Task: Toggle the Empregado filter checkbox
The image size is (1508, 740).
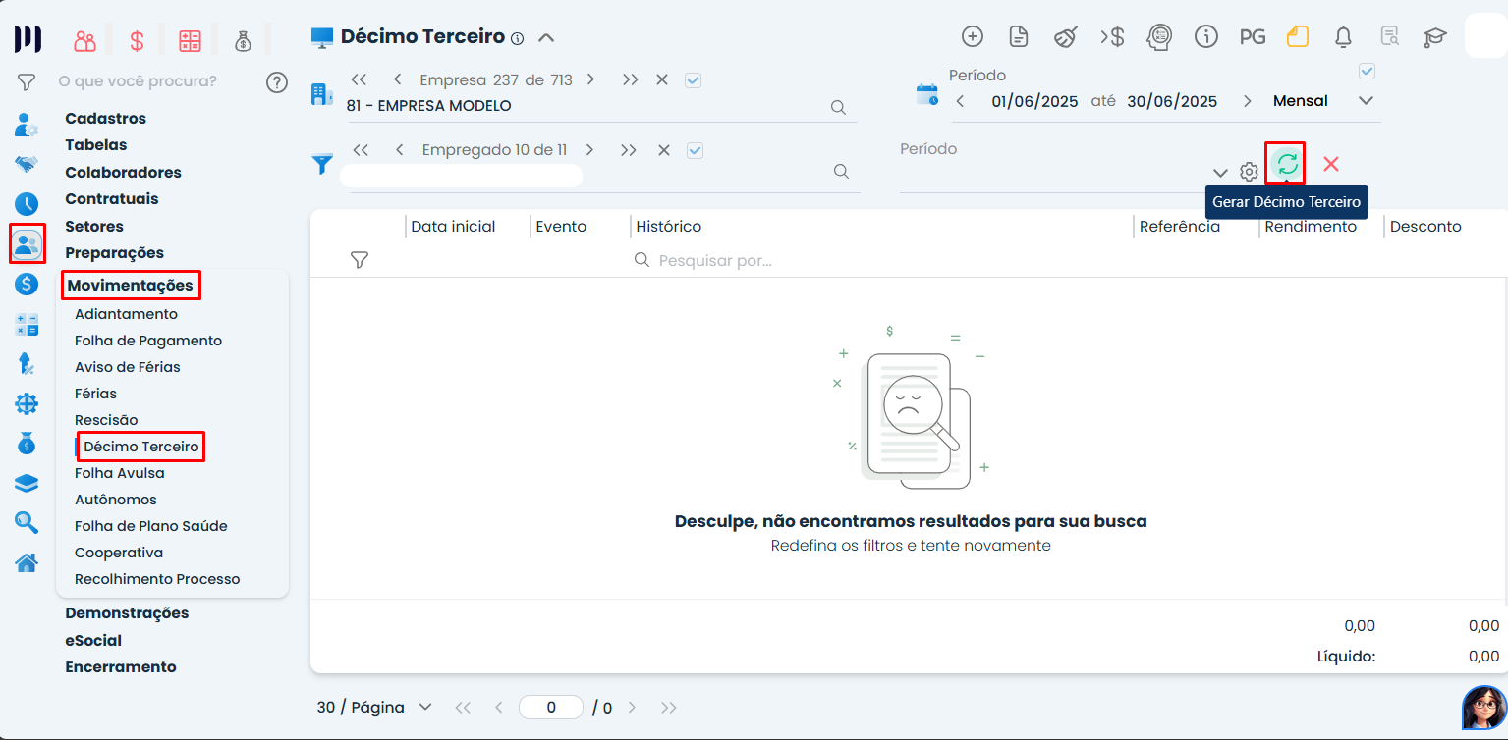Action: (695, 150)
